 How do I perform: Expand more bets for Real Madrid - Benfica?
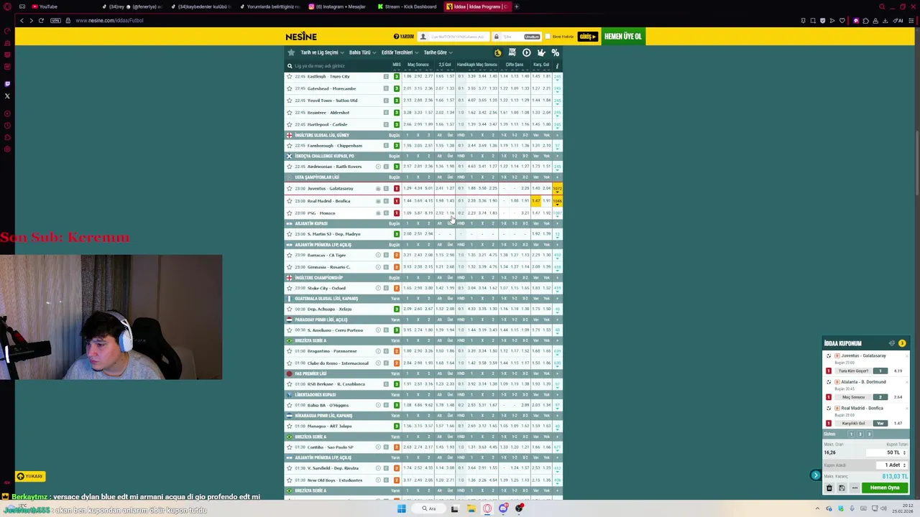pos(557,200)
